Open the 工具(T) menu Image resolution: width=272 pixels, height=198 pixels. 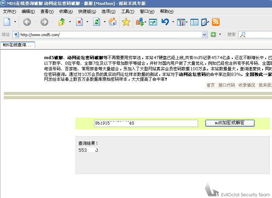pos(127,11)
